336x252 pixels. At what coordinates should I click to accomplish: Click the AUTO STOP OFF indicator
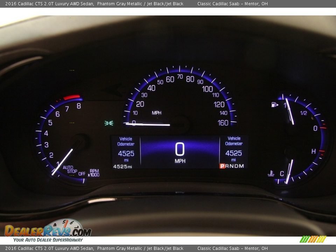click(72, 170)
